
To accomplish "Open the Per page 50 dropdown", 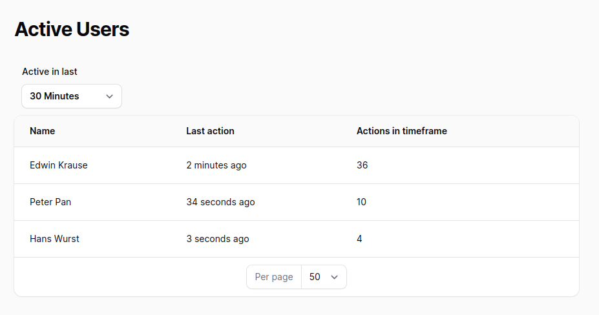I will 323,277.
